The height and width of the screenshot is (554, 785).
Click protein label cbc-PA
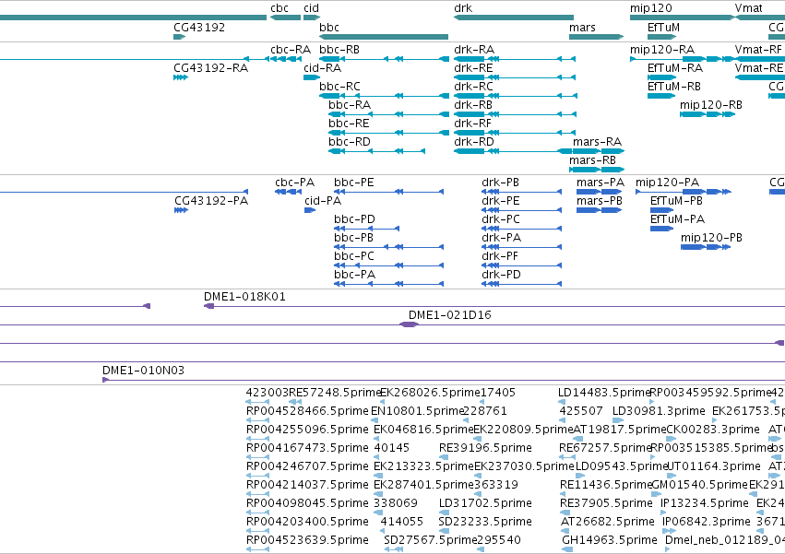click(295, 183)
